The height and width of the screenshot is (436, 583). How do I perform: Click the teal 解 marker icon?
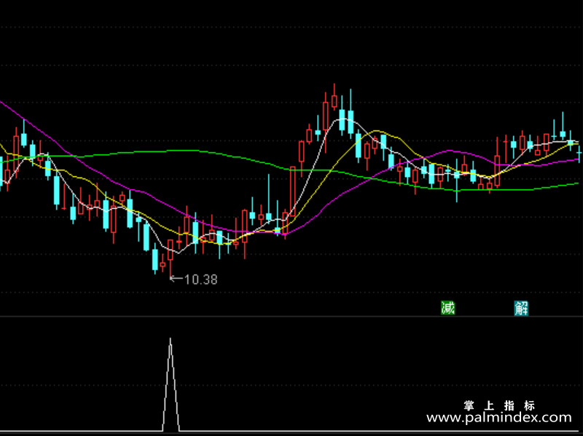tap(521, 308)
